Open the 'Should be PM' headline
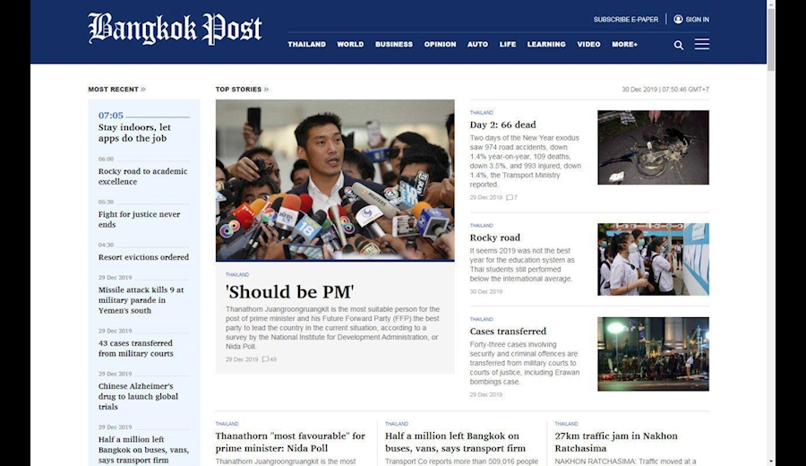The width and height of the screenshot is (806, 466). pos(290,292)
